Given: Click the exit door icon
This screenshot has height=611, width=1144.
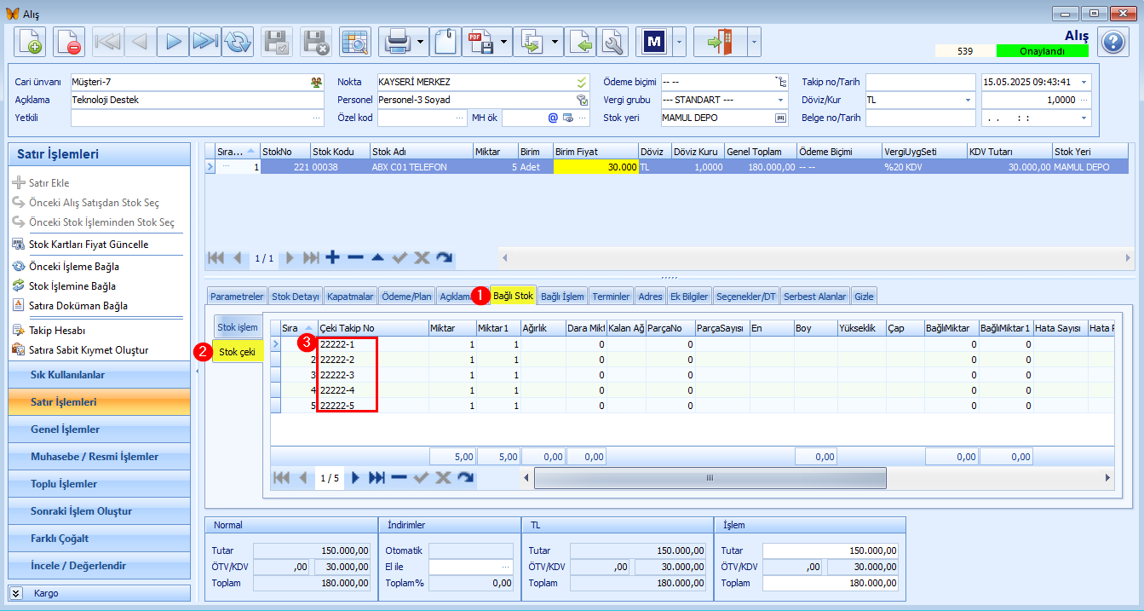Looking at the screenshot, I should point(721,42).
